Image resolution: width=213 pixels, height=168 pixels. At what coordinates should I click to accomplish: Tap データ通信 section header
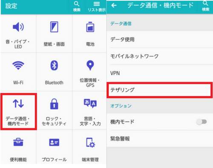[121, 24]
